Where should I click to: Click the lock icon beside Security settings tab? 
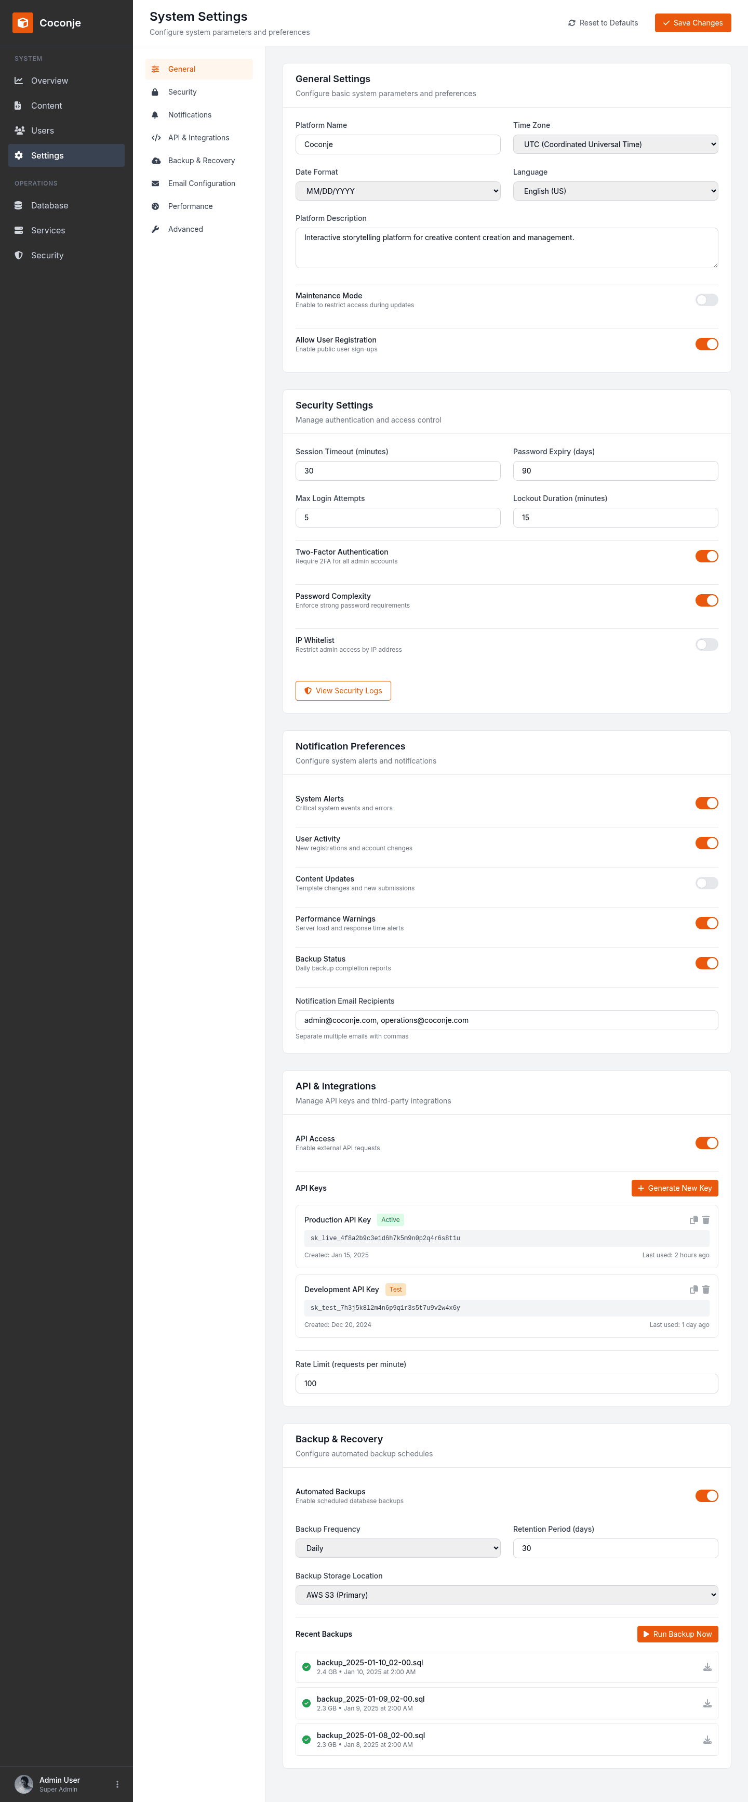[155, 93]
